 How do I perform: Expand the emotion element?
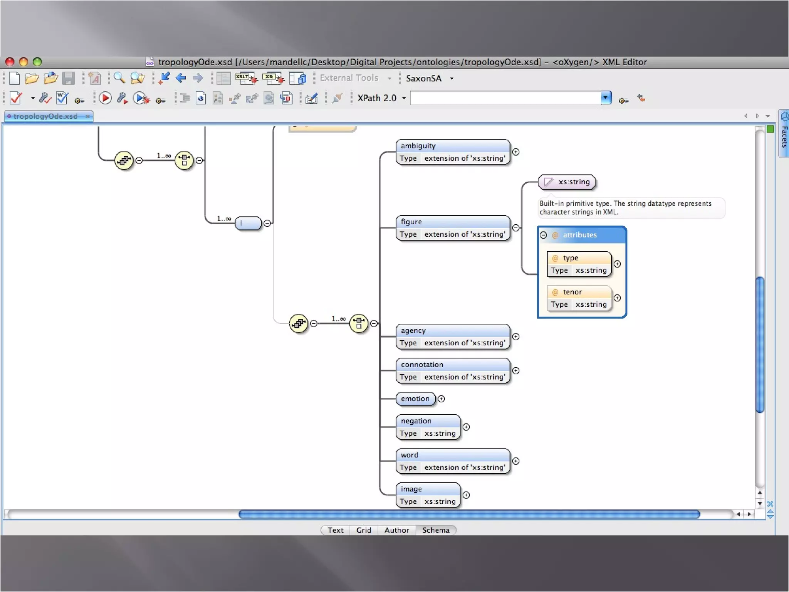tap(442, 399)
